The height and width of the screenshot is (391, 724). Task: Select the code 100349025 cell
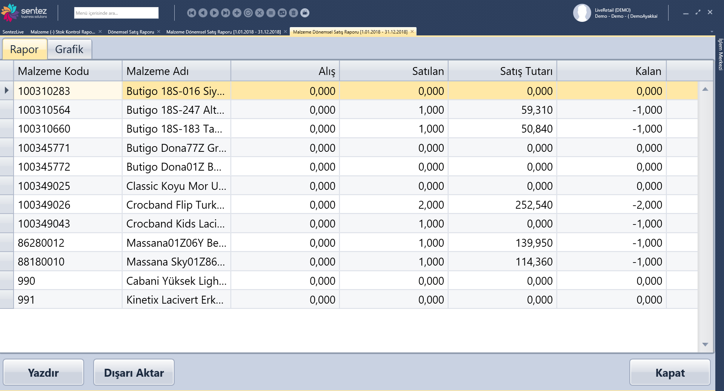68,186
